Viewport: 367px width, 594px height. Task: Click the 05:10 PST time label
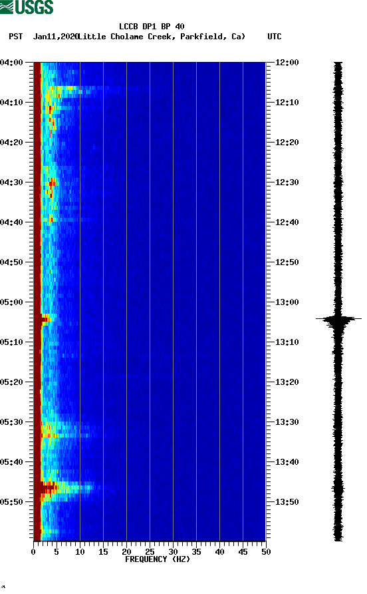(x=11, y=342)
